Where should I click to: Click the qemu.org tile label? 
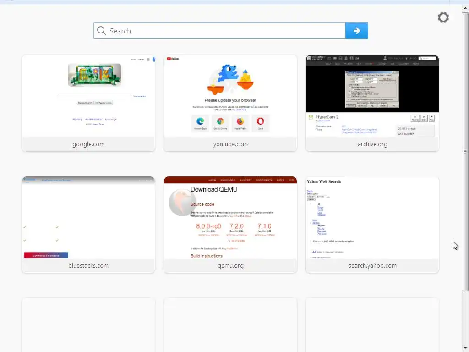(x=230, y=266)
